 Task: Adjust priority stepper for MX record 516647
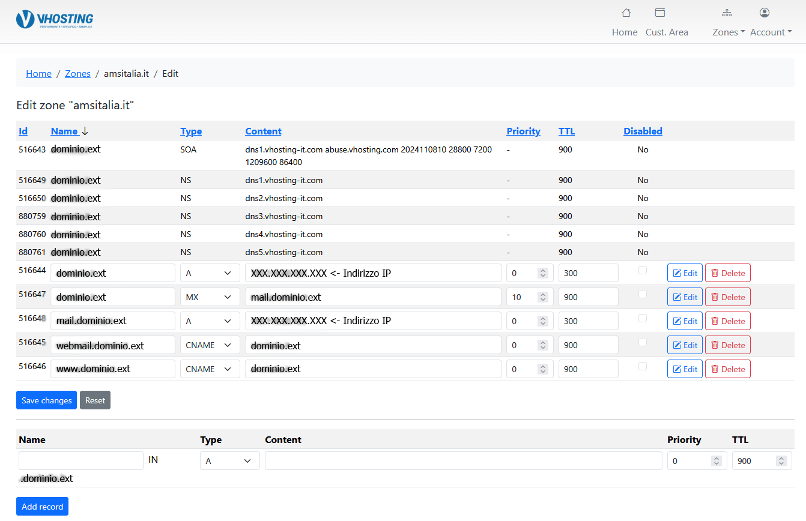click(543, 297)
